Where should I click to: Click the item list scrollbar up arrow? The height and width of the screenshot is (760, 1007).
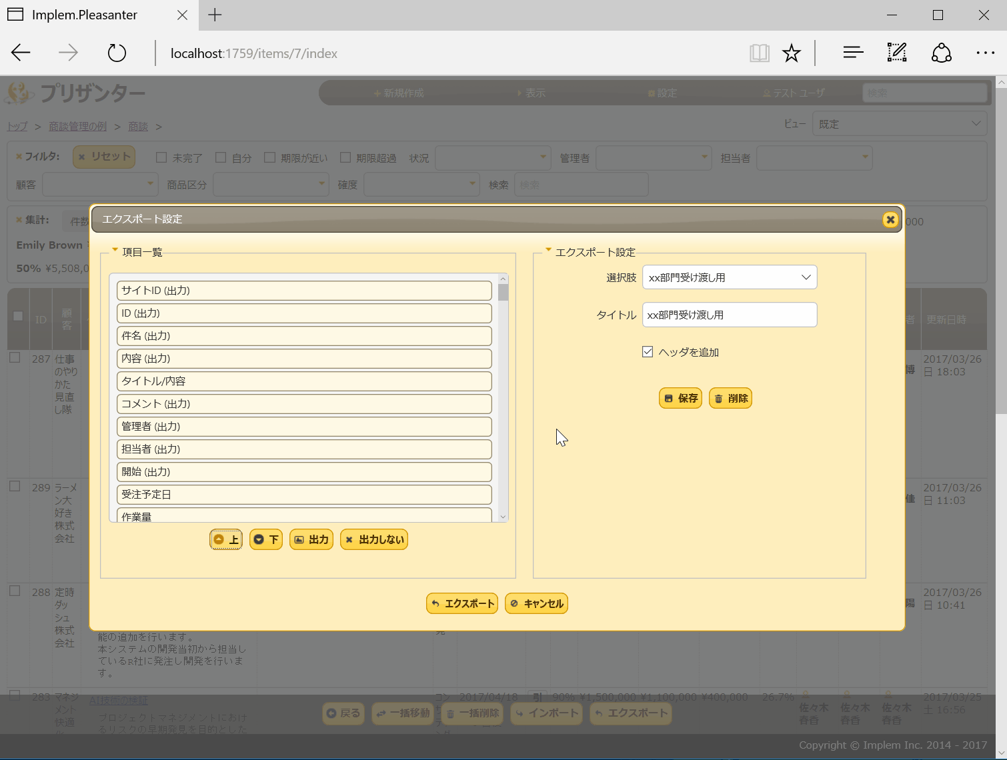pos(503,279)
